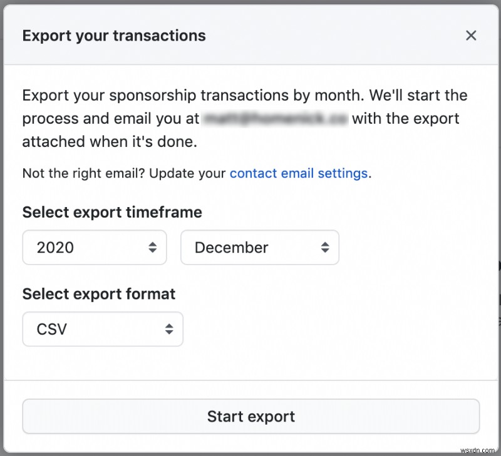
Task: Click the Select export timeframe label
Action: [x=111, y=213]
